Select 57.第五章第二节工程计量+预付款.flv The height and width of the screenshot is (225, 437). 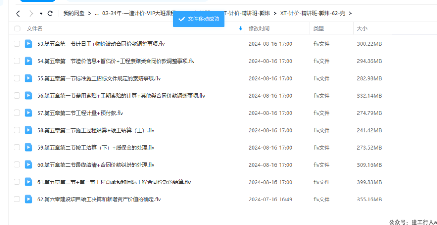click(x=80, y=113)
